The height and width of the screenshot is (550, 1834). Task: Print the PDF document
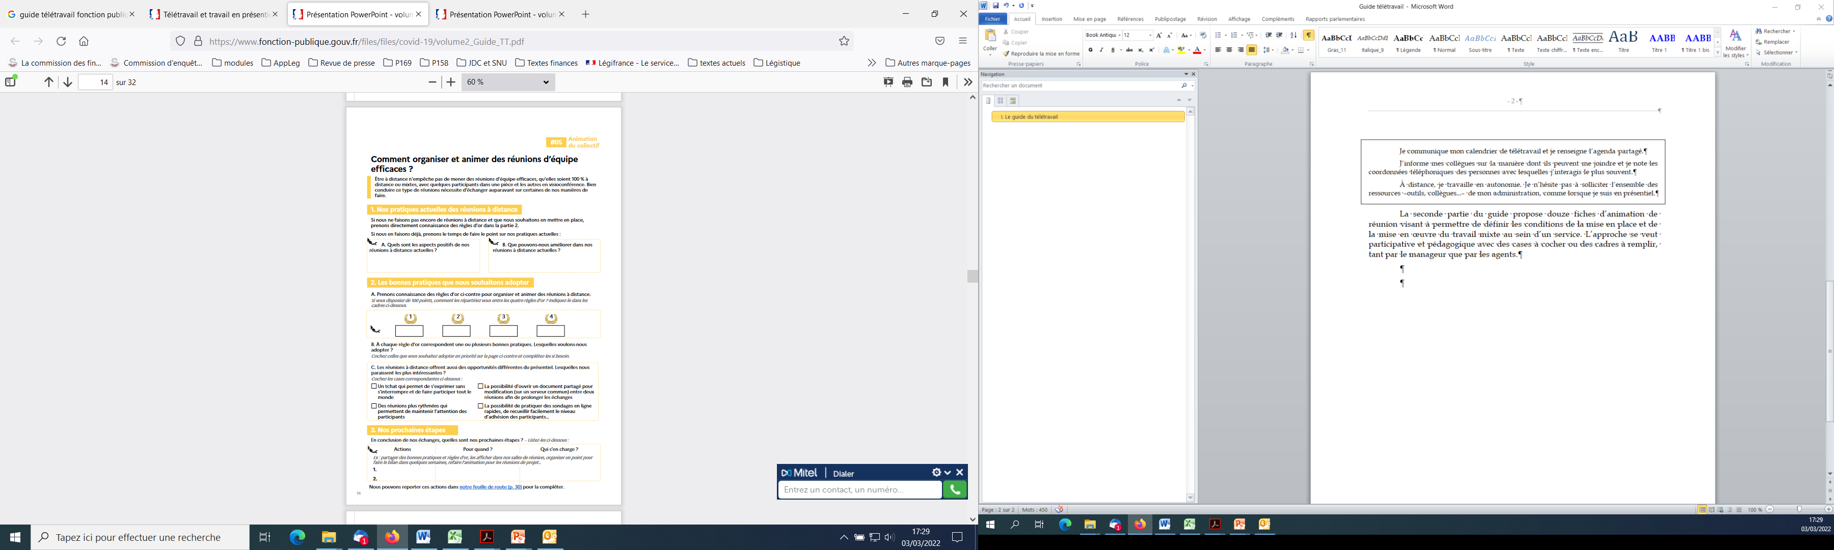pos(907,82)
